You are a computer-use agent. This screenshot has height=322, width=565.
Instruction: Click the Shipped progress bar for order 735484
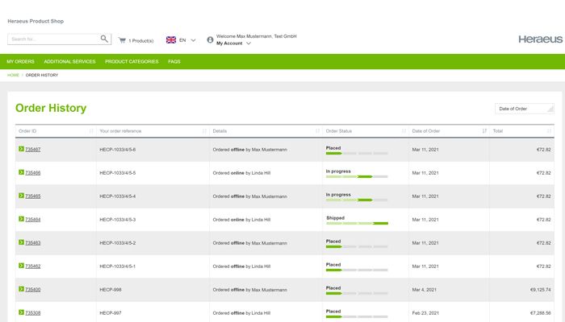pyautogui.click(x=357, y=223)
